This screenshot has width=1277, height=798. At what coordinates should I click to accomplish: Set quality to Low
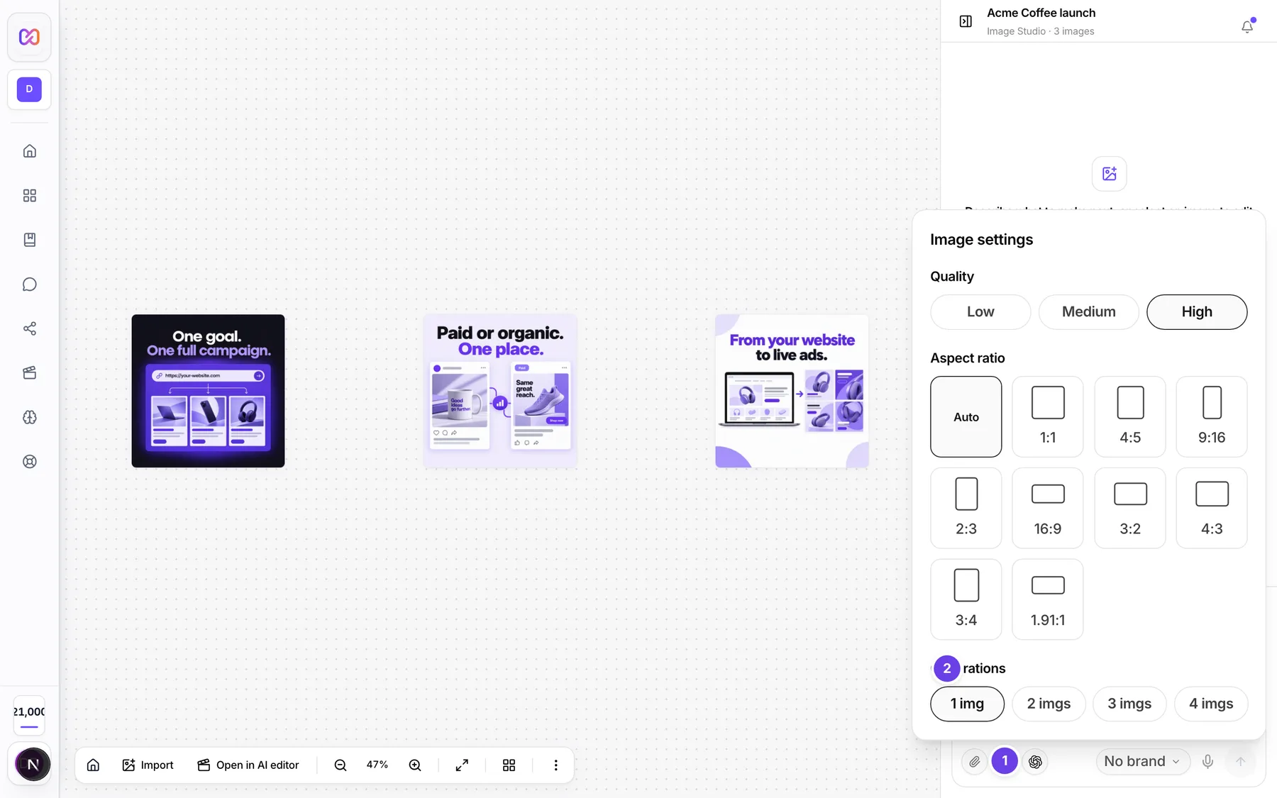click(x=980, y=312)
